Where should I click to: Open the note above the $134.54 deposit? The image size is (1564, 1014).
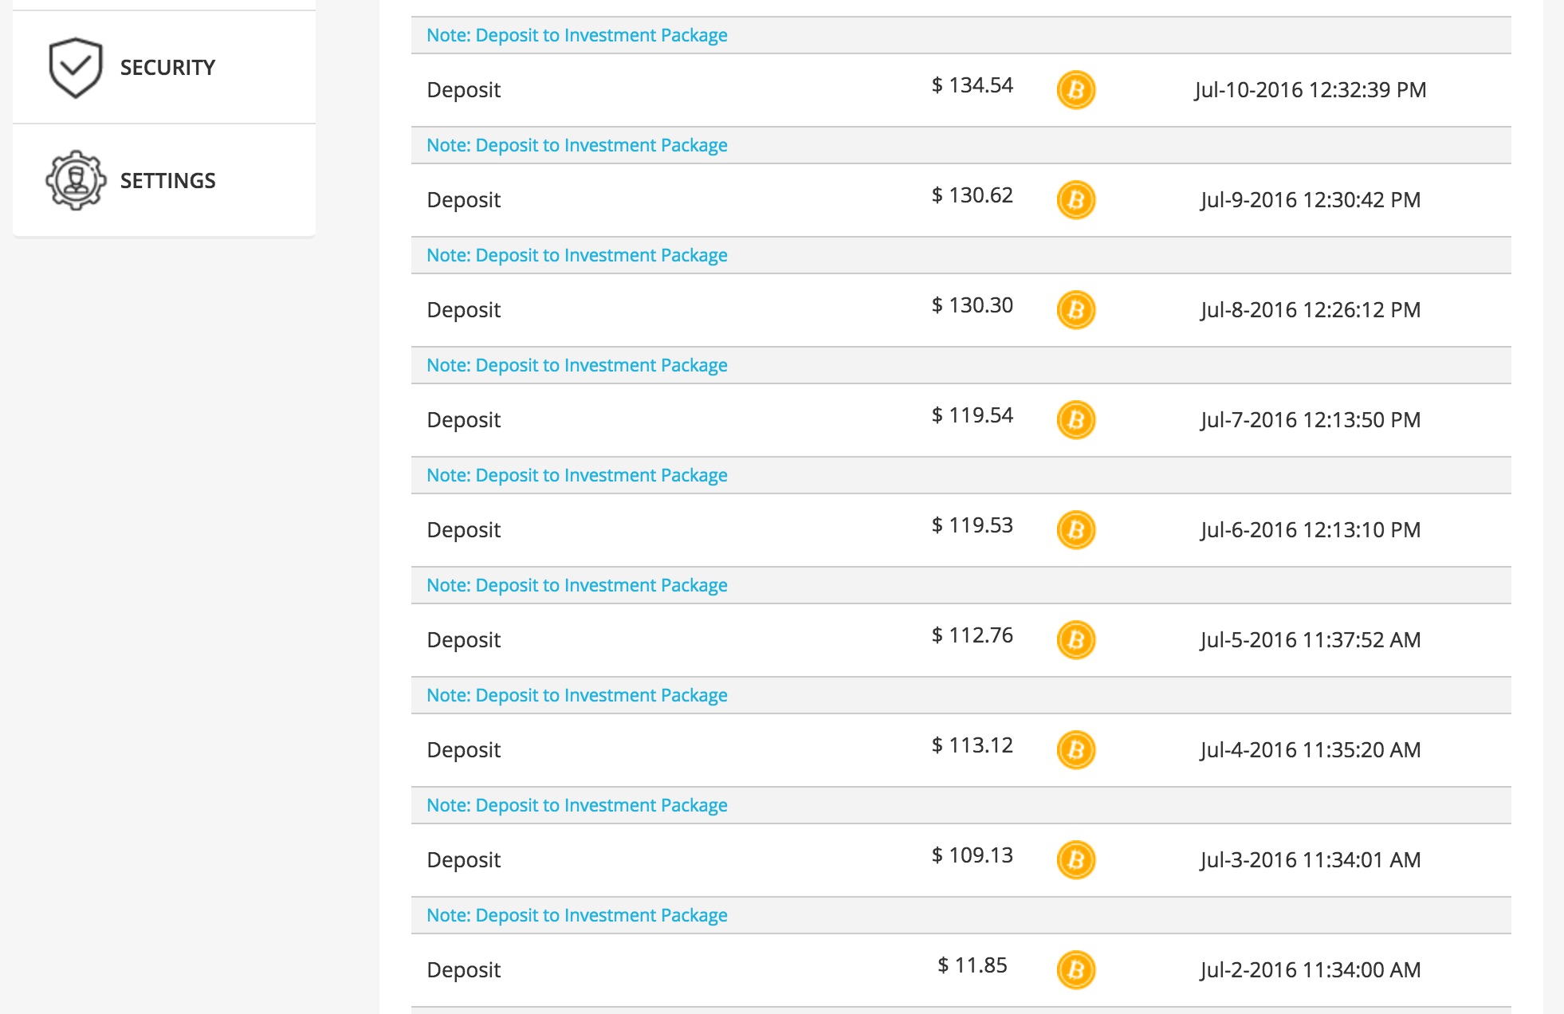[x=576, y=36]
